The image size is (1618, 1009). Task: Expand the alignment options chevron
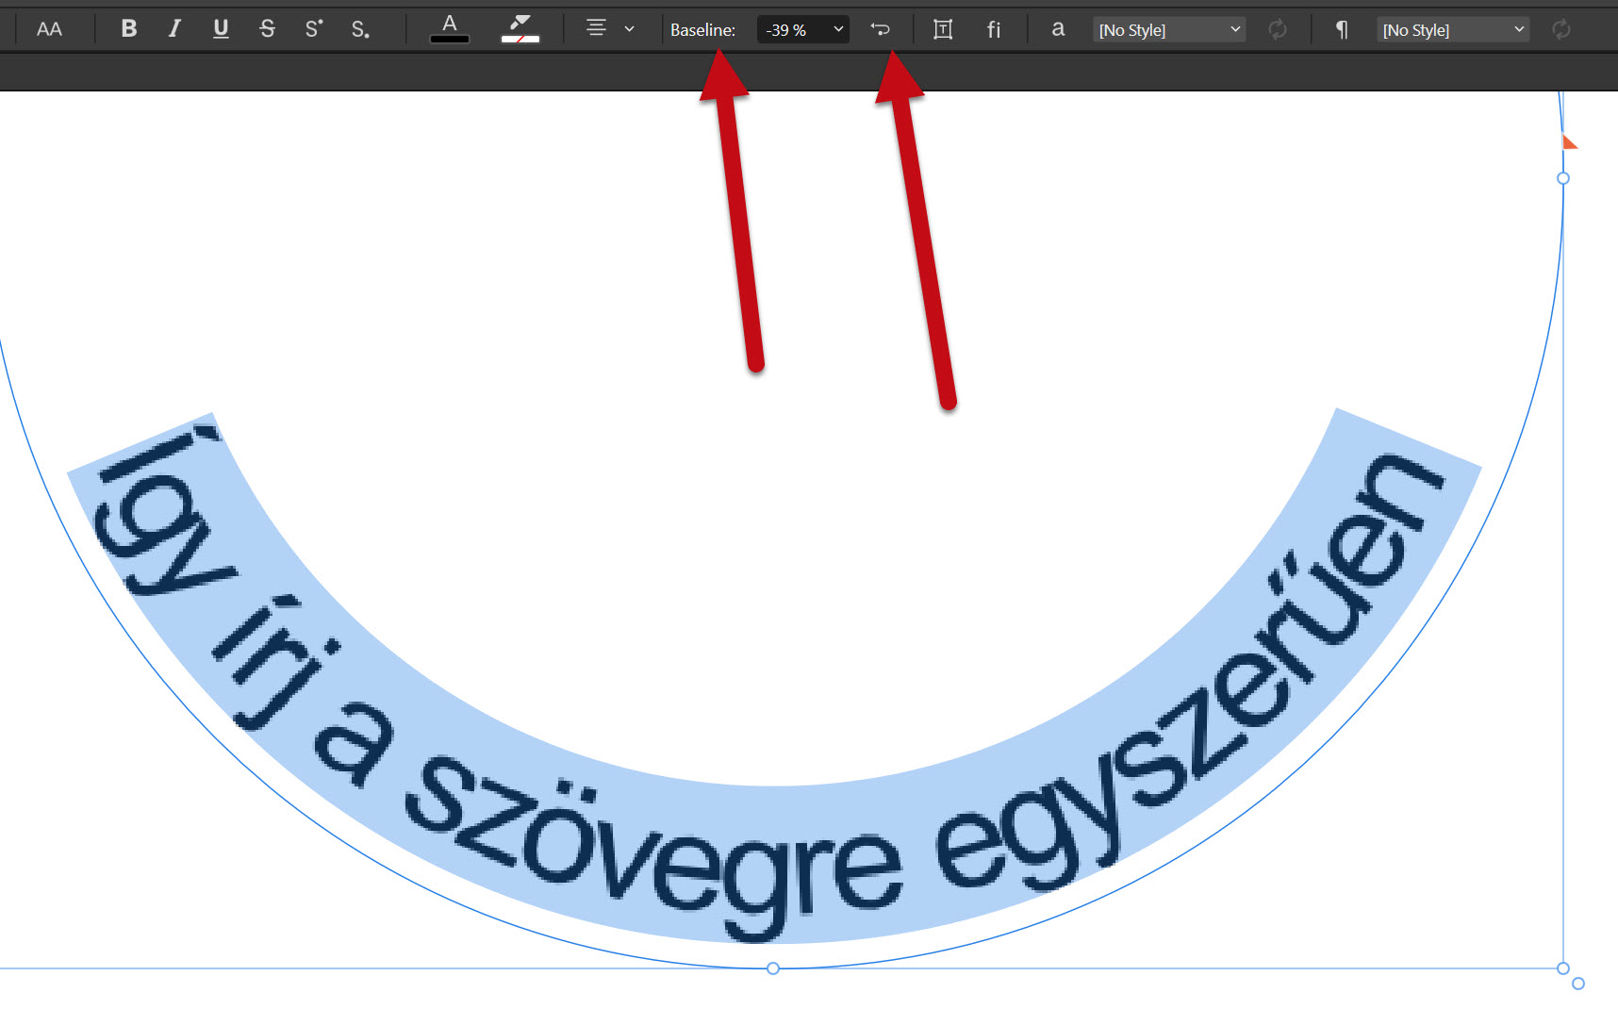(x=630, y=29)
